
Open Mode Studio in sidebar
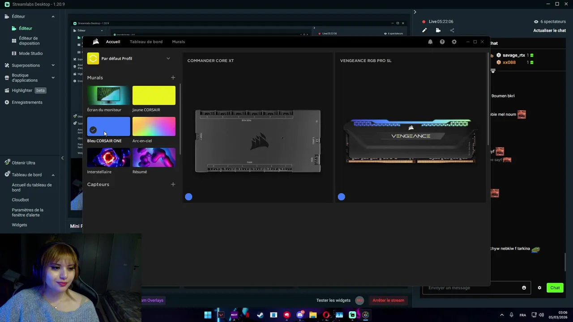31,53
